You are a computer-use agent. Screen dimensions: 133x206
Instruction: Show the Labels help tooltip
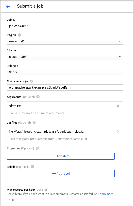tap(33, 167)
